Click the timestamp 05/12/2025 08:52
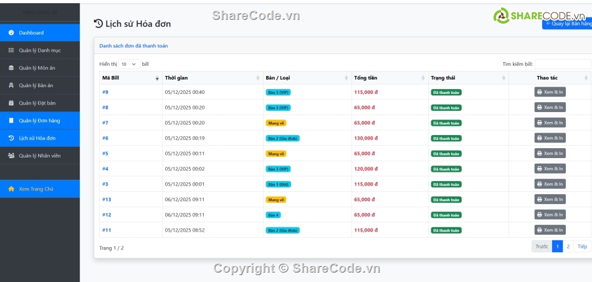Viewport: 592px width, 282px height. click(x=184, y=230)
